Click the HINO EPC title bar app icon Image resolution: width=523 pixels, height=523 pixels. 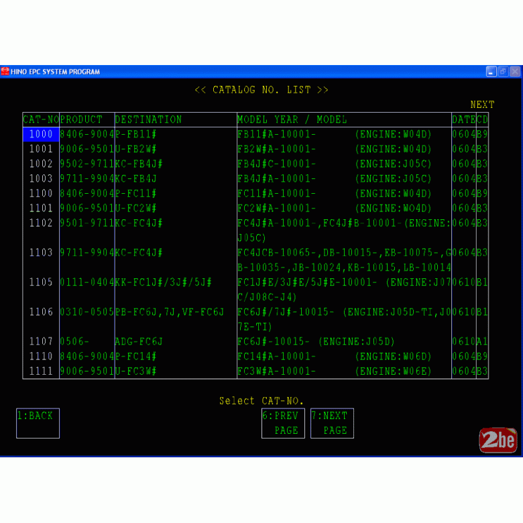[5, 71]
